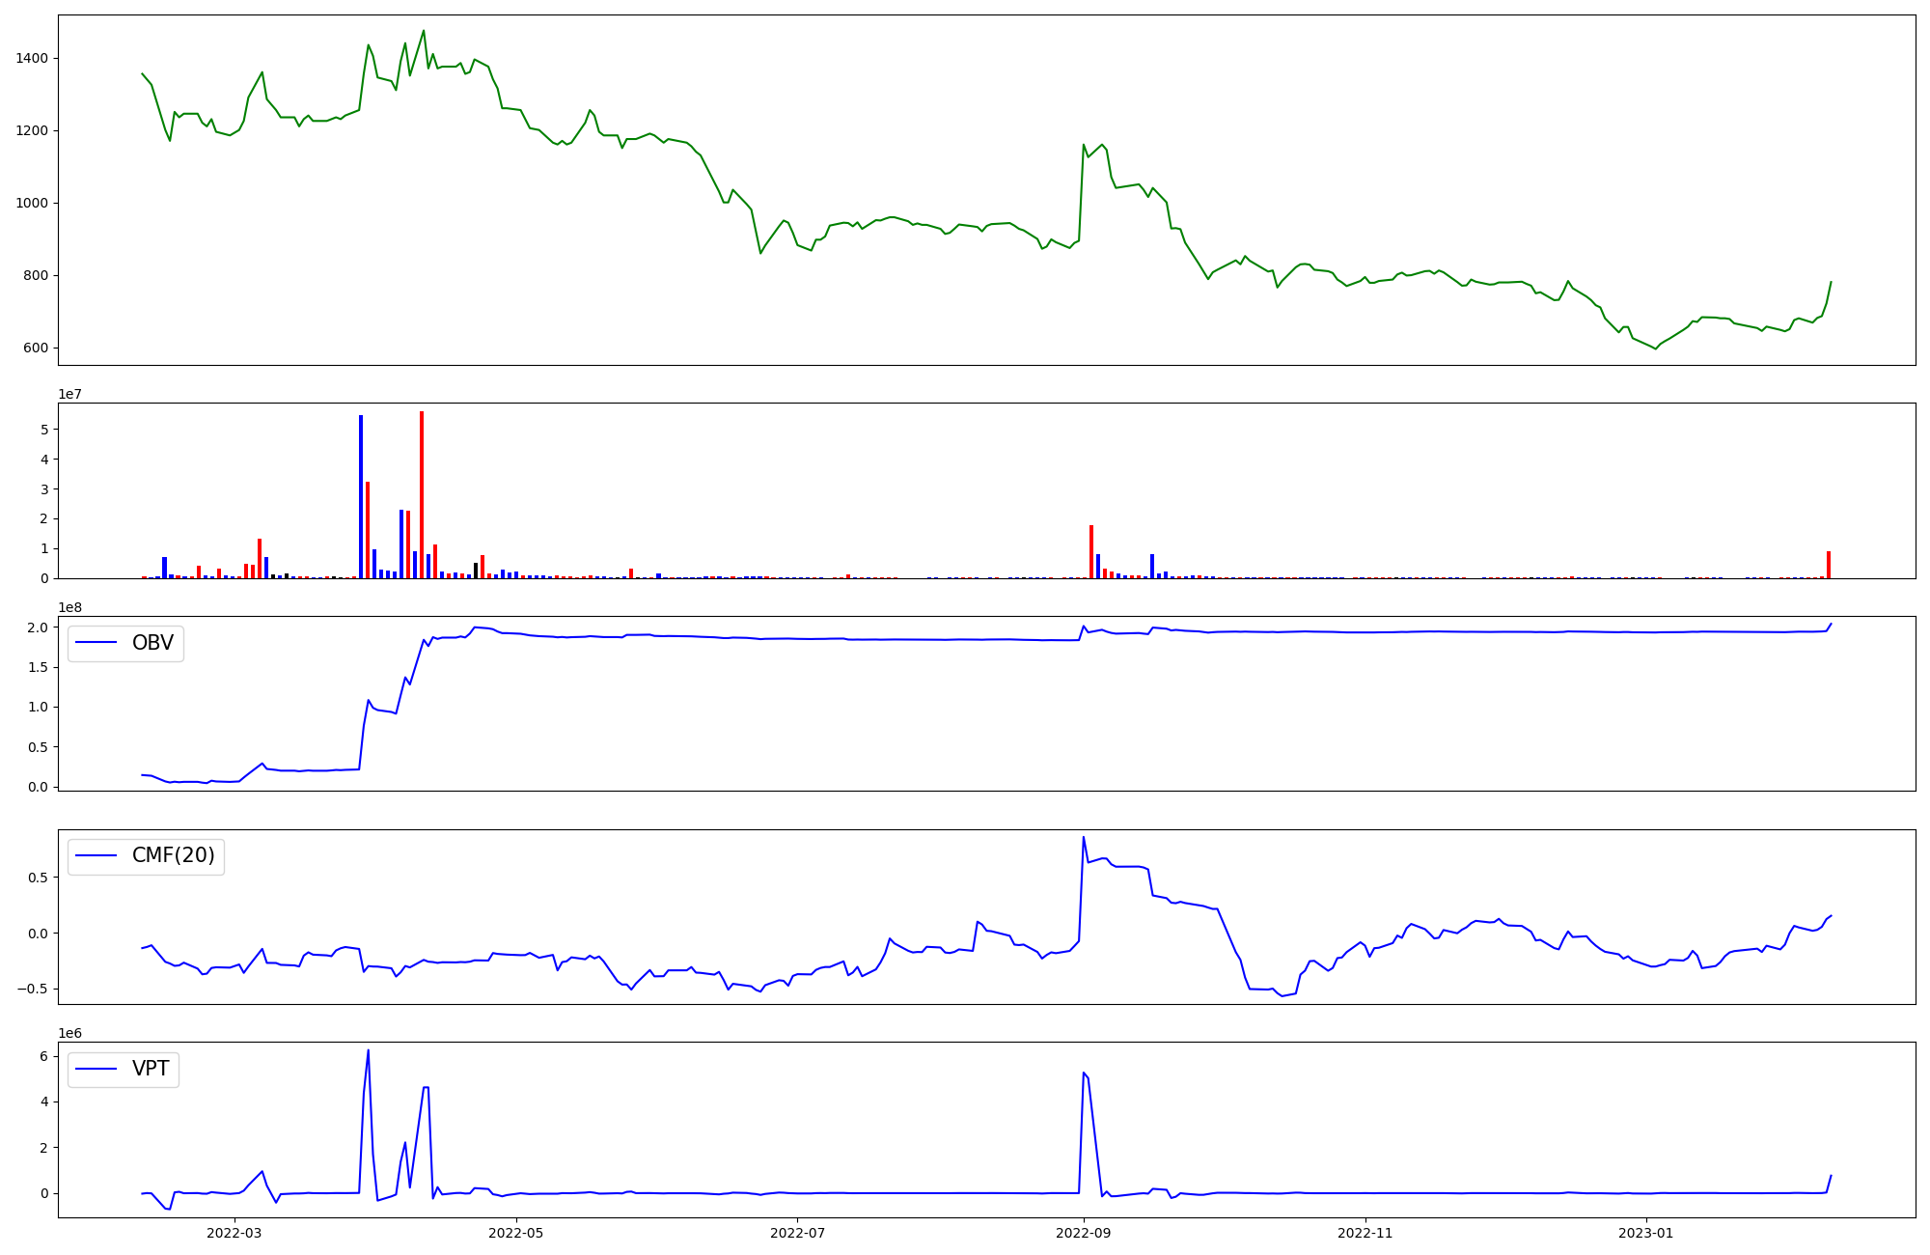The image size is (1930, 1255).
Task: Click the tallest blue volume bar
Action: (361, 494)
